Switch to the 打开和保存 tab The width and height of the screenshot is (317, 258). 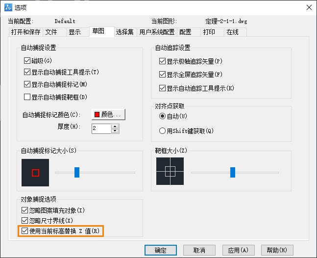pyautogui.click(x=25, y=32)
